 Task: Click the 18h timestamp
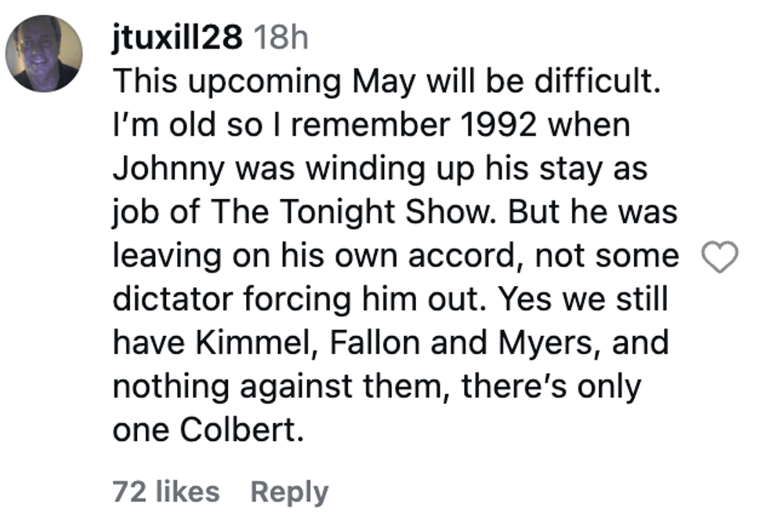(x=279, y=38)
